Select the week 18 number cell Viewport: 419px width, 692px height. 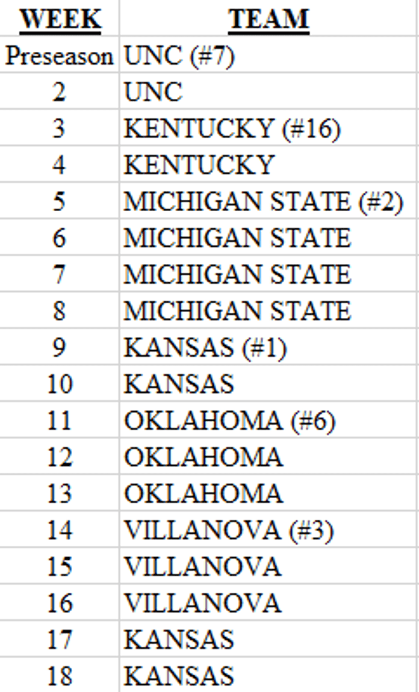click(59, 676)
